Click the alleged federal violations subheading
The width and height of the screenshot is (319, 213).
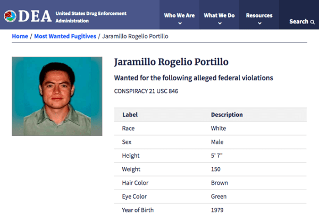(194, 78)
